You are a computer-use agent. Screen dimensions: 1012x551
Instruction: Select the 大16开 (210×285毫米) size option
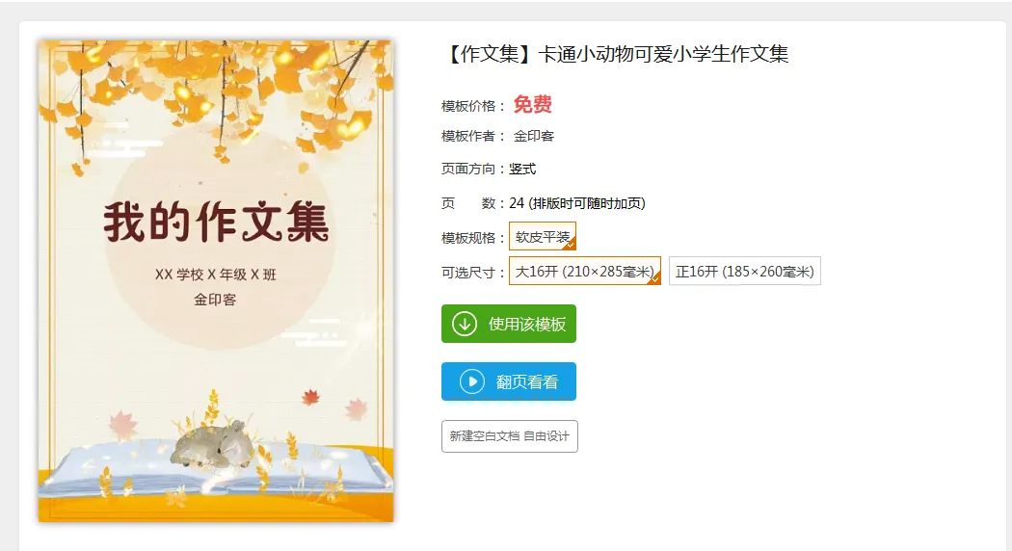(x=585, y=272)
